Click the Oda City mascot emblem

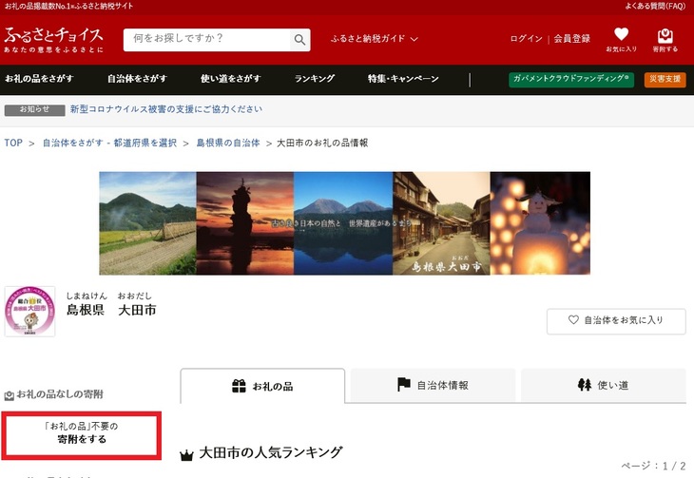(x=30, y=312)
